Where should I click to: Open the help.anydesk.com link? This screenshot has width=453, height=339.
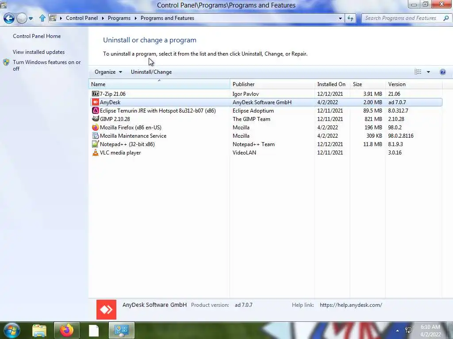coord(351,305)
